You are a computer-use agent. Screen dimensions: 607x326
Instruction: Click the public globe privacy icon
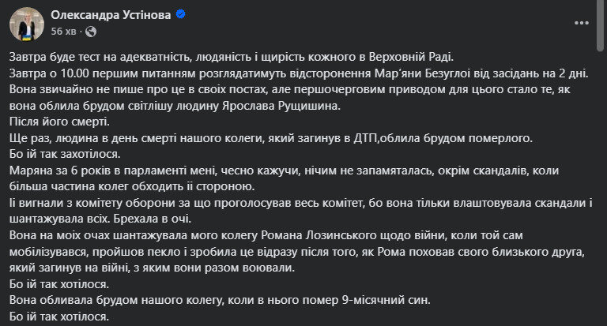pos(89,32)
